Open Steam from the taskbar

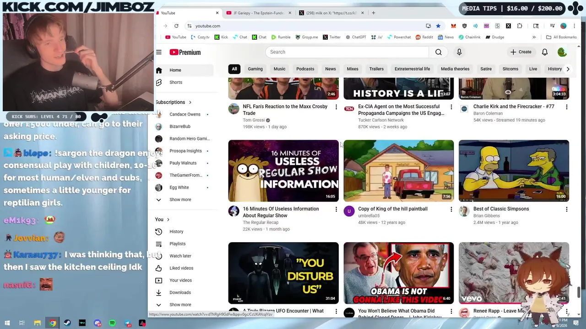coord(67,323)
